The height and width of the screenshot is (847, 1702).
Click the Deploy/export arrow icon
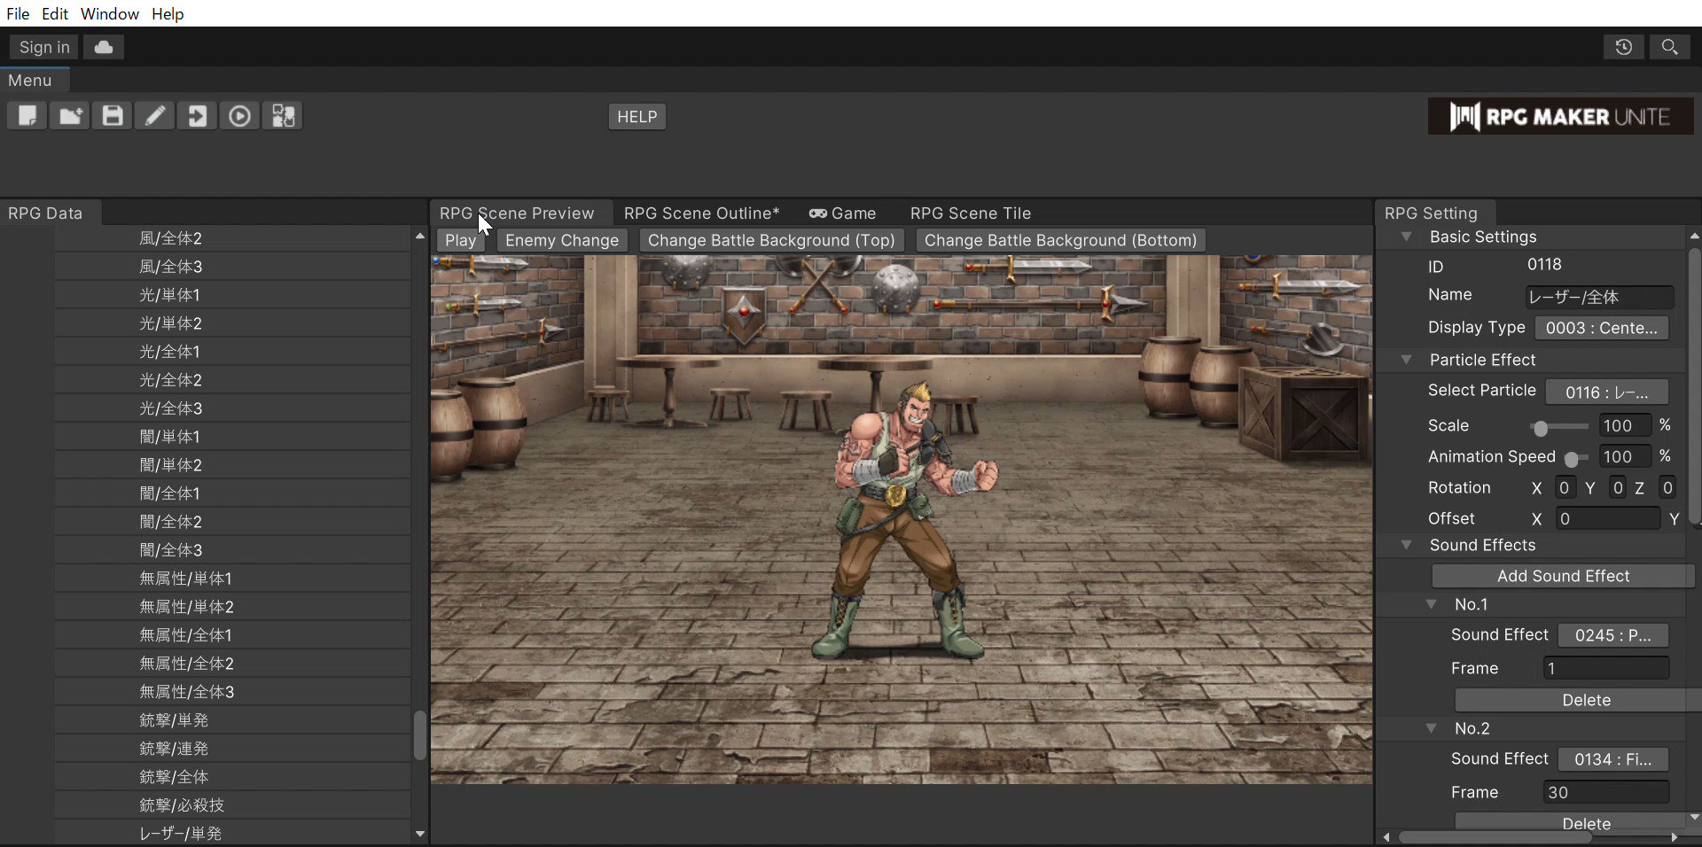[x=198, y=116]
